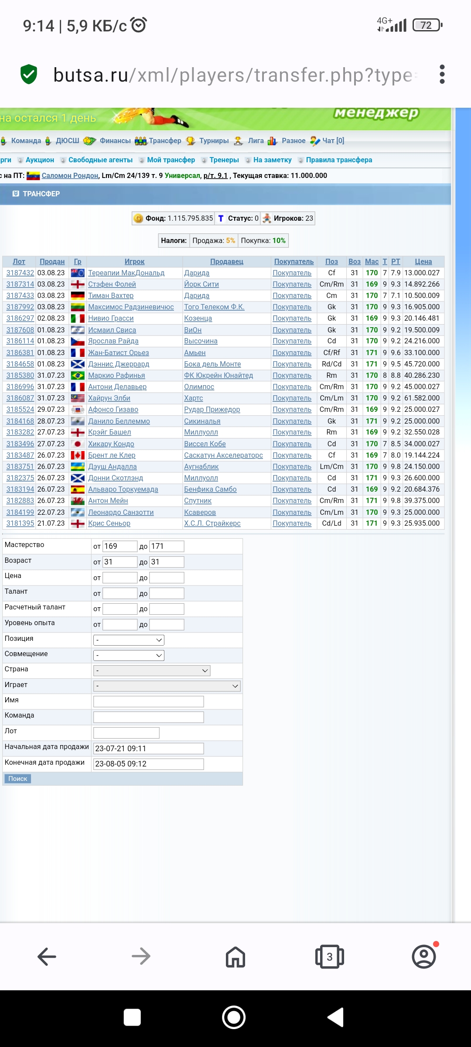Click the Имя input field
Viewport: 471px width, 1047px height.
tap(148, 701)
